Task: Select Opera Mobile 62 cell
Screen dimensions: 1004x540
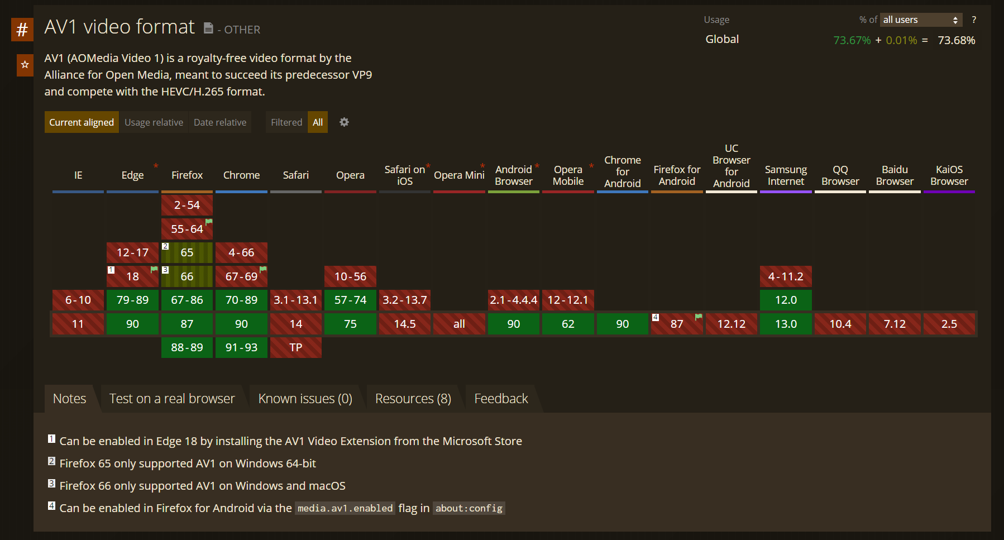Action: coord(568,324)
